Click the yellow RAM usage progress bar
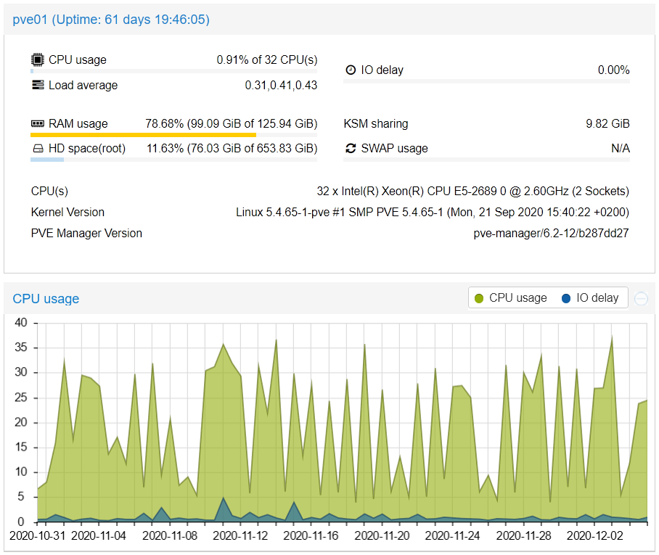 tap(143, 135)
